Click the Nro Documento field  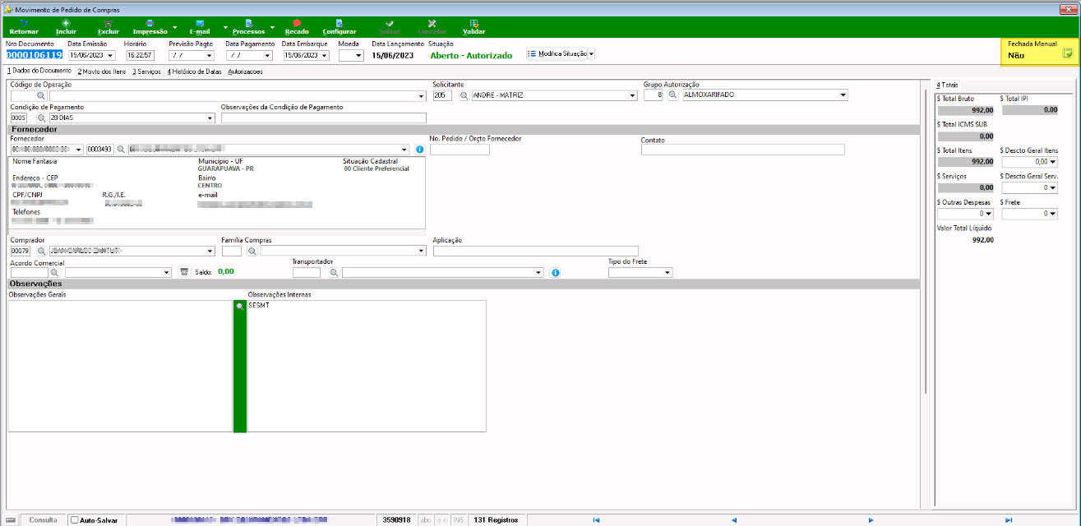point(34,55)
